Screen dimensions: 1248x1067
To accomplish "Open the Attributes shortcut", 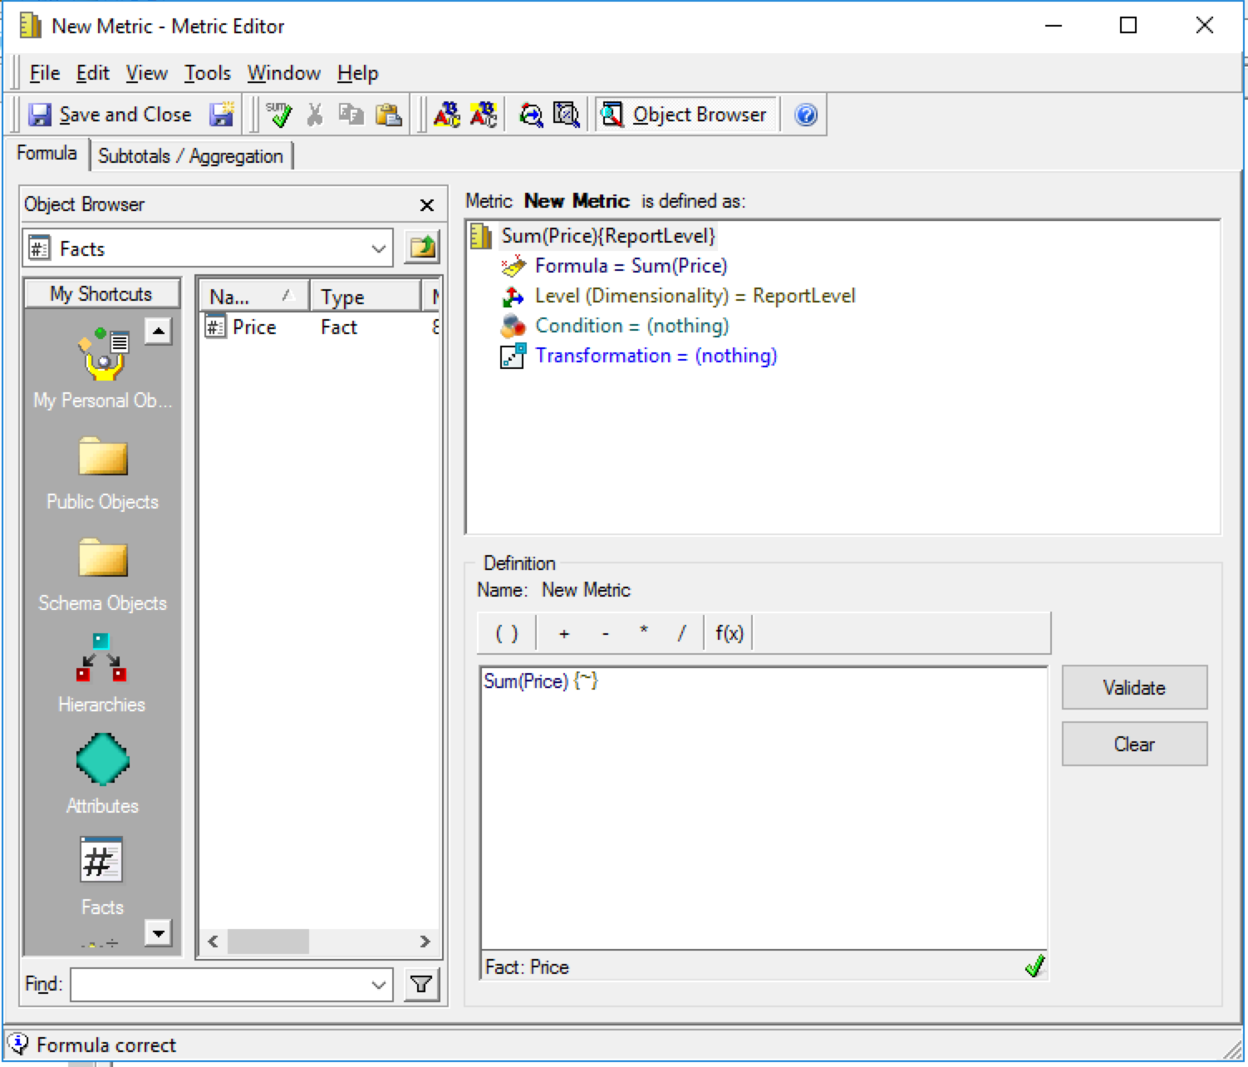I will [x=101, y=773].
